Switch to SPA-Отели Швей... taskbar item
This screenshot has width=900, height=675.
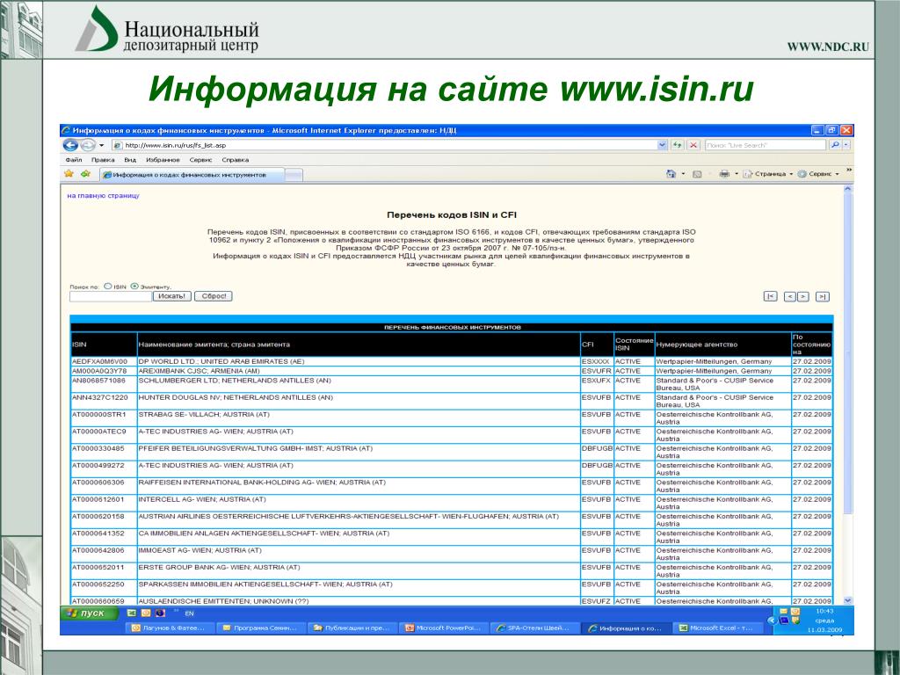pyautogui.click(x=535, y=628)
